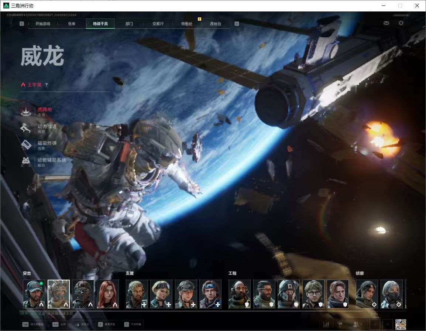
Task: Open the 特勤处 tab
Action: 187,24
